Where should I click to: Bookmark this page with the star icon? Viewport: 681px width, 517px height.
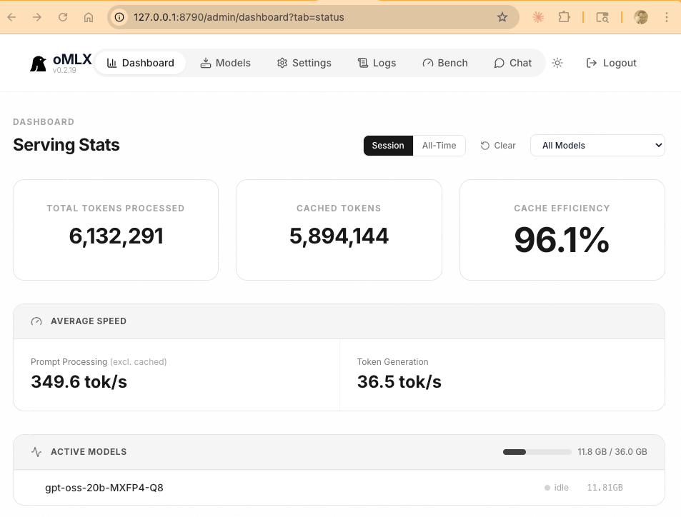coord(502,17)
